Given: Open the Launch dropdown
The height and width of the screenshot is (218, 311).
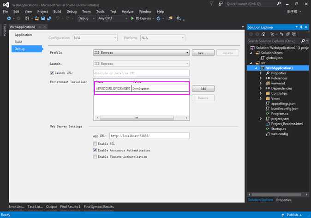Looking at the screenshot, I should click(x=141, y=64).
